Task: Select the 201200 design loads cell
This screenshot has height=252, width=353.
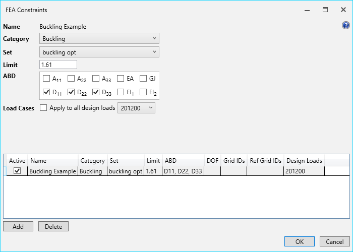Action: coord(304,171)
